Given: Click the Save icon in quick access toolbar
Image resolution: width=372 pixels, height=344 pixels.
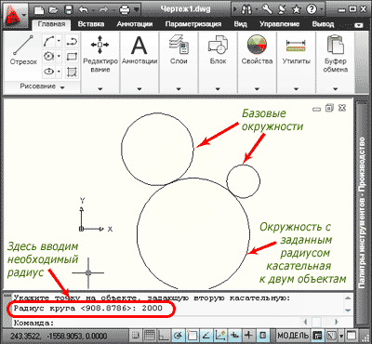Looking at the screenshot, I should click(70, 10).
